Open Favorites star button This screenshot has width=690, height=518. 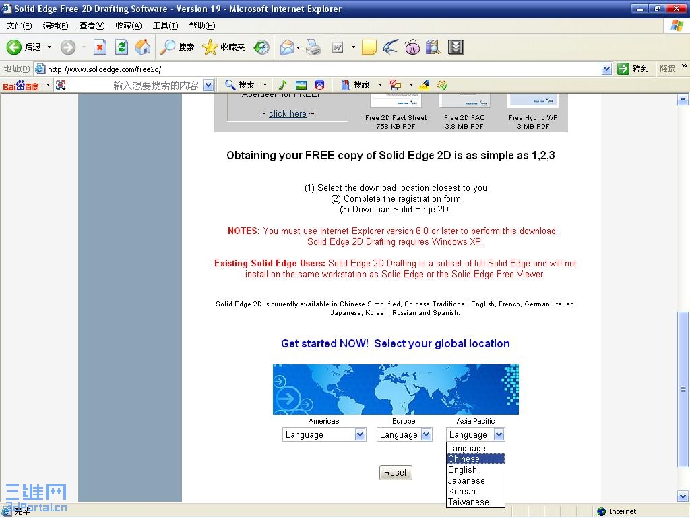[x=223, y=47]
